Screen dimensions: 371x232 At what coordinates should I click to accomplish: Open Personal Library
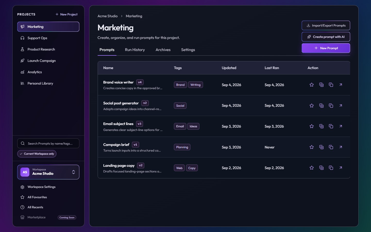click(48, 84)
